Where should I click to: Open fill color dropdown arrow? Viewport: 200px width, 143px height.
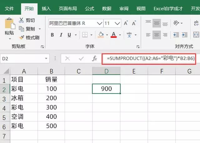click(x=107, y=35)
